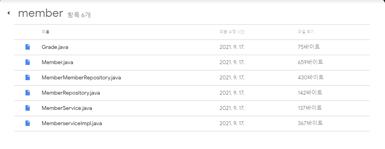Sort by the 파일 크기 column header
The height and width of the screenshot is (149, 385).
click(306, 32)
